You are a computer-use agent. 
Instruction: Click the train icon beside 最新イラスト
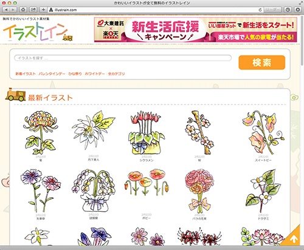16,95
